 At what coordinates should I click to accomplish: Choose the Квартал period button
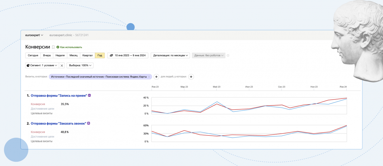(x=87, y=55)
